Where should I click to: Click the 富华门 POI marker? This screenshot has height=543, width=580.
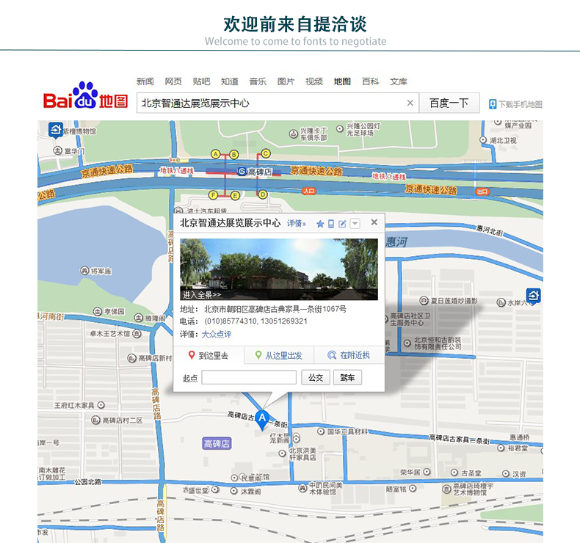pyautogui.click(x=57, y=151)
